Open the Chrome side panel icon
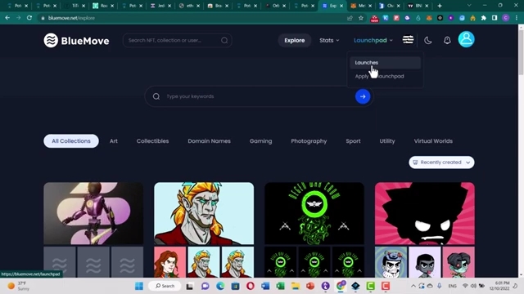 (495, 18)
